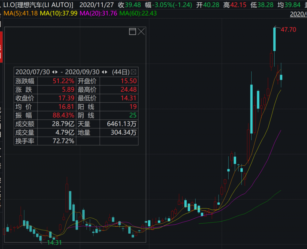Close the interval statistics table

click(x=134, y=72)
